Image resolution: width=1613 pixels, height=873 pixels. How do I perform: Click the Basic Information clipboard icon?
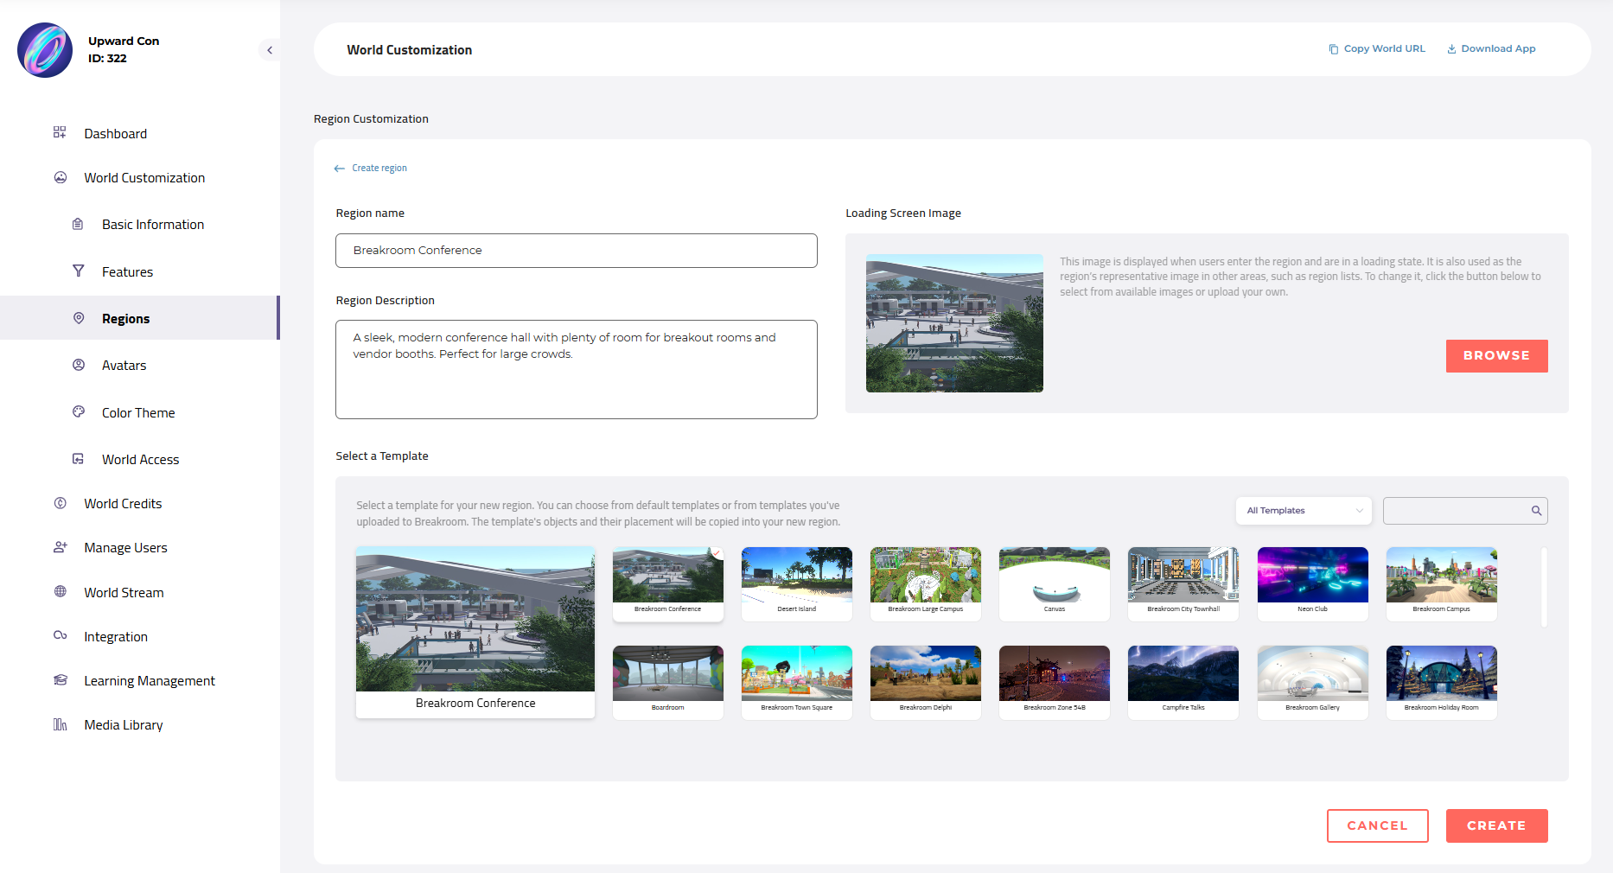coord(78,224)
